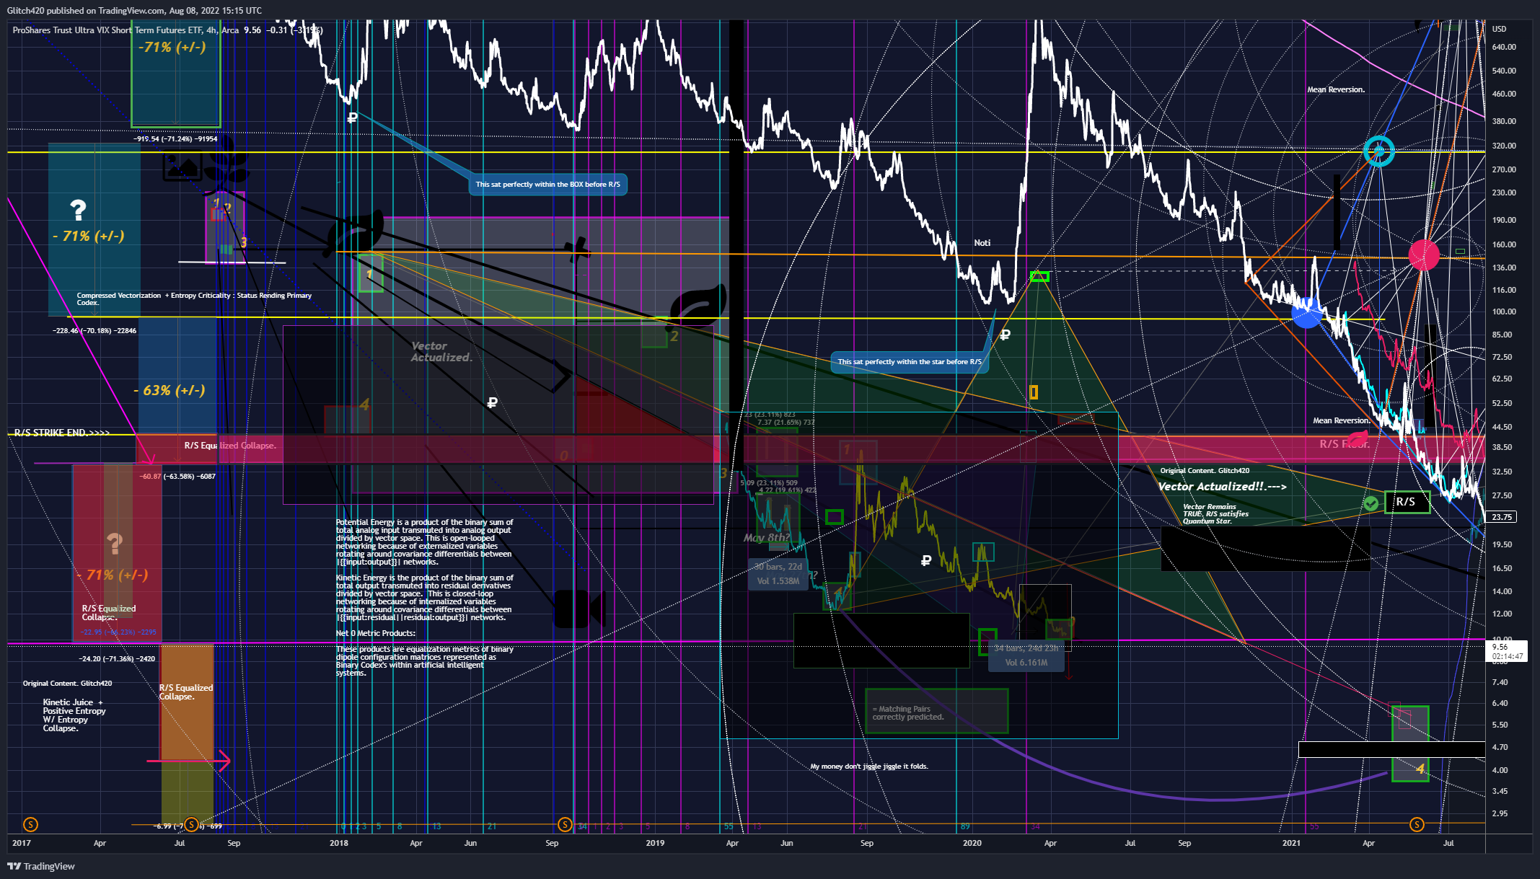Select callout 'This sat perfectly within the BOX before R/S'
The image size is (1540, 879).
(x=547, y=185)
